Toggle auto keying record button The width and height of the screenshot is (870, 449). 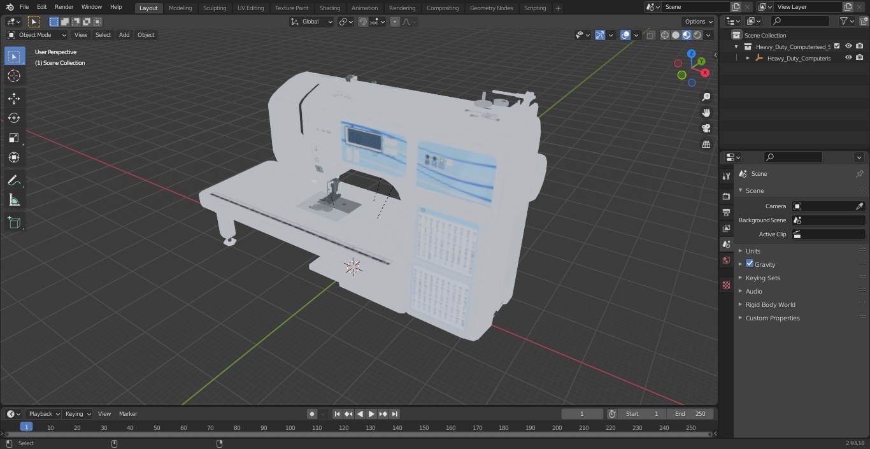tap(312, 414)
